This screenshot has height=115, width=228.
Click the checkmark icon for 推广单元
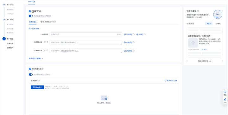[x=4, y=20]
